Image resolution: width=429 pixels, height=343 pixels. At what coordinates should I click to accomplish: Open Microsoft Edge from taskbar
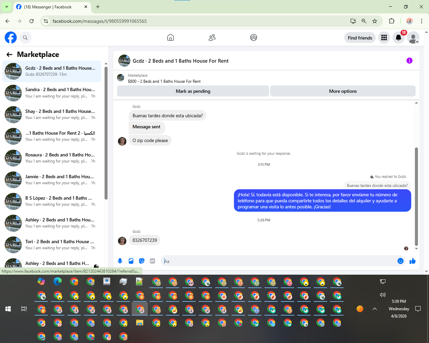[x=58, y=281]
